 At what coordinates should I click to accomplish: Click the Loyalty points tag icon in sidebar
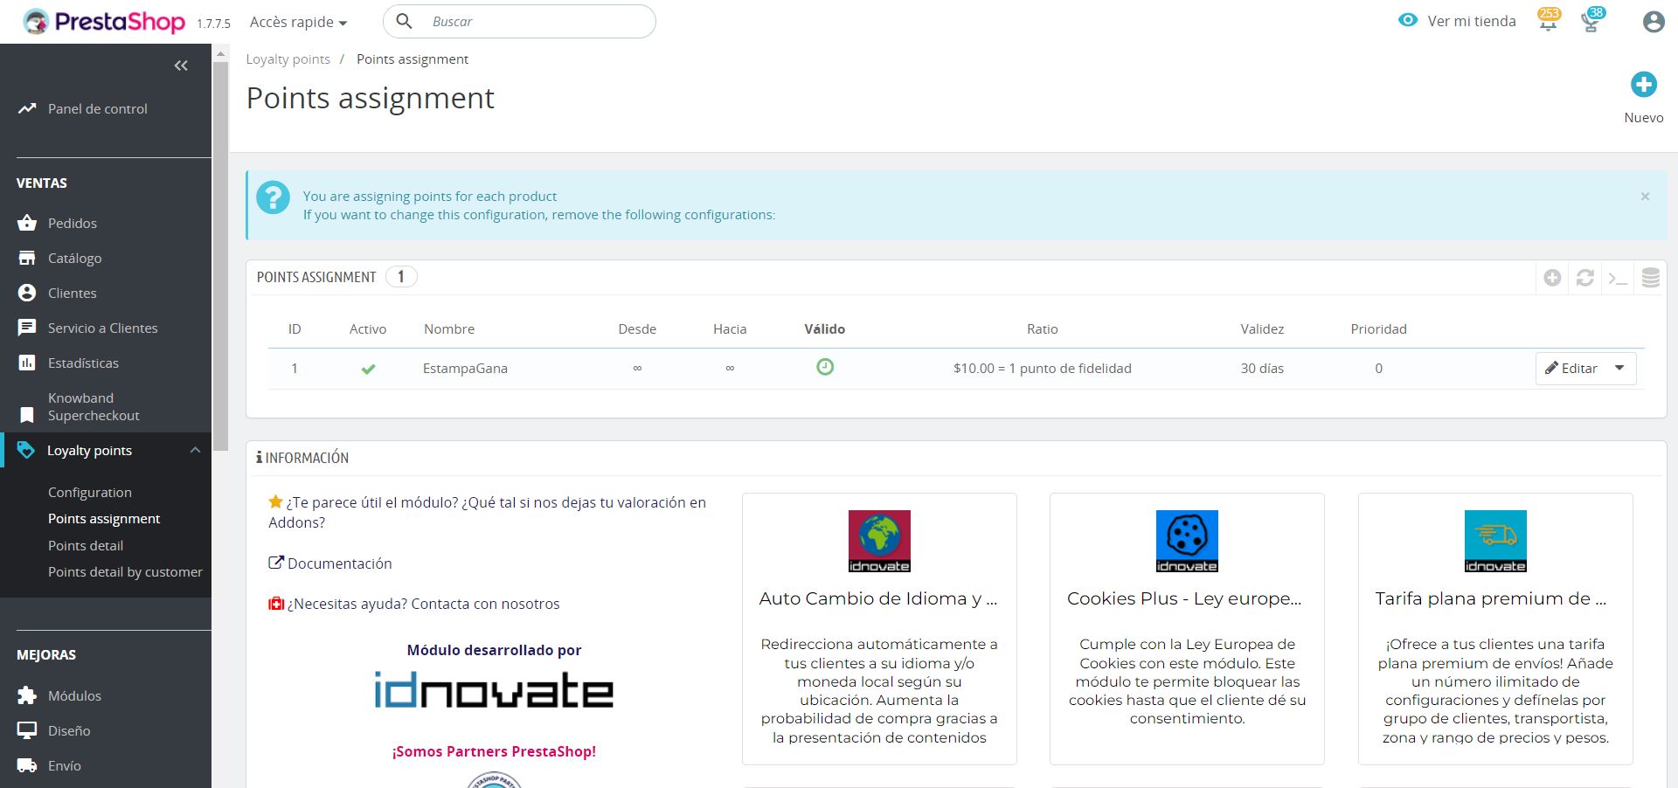tap(27, 450)
